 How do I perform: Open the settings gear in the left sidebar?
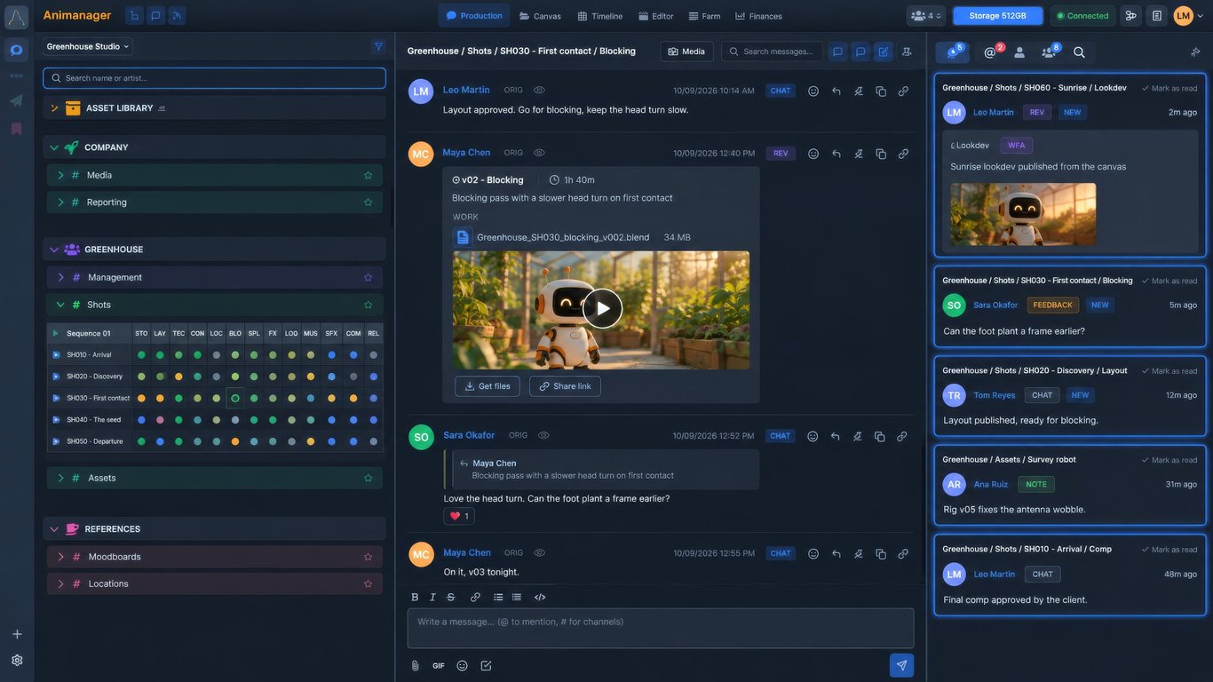17,660
